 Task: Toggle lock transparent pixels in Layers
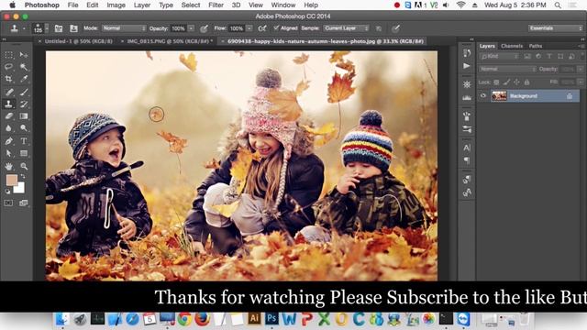point(496,82)
